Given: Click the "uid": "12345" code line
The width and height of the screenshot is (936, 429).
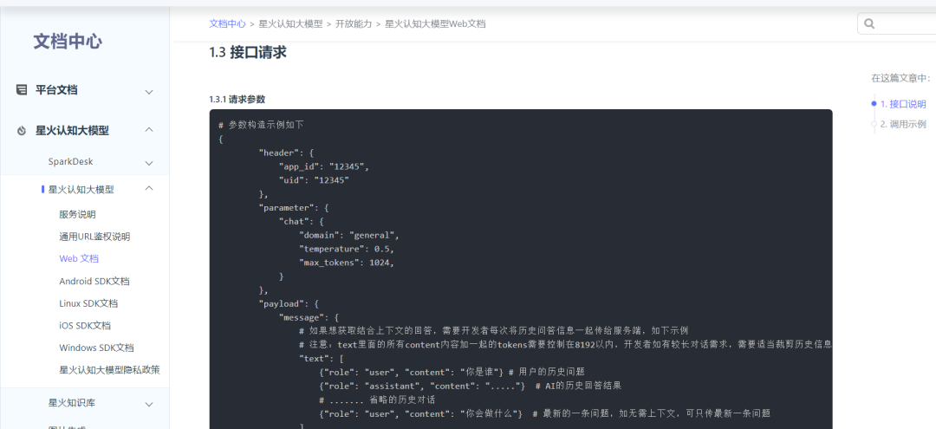Looking at the screenshot, I should pyautogui.click(x=314, y=180).
